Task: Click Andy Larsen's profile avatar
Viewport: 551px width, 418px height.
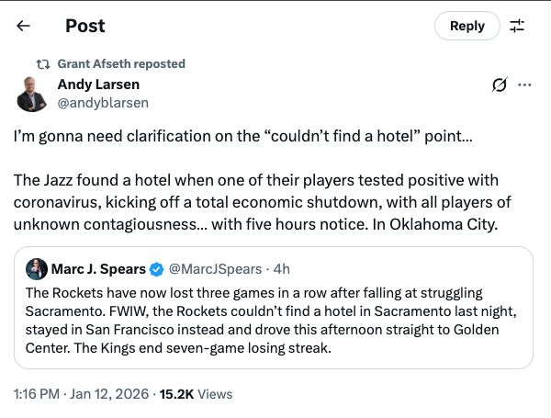Action: point(32,93)
